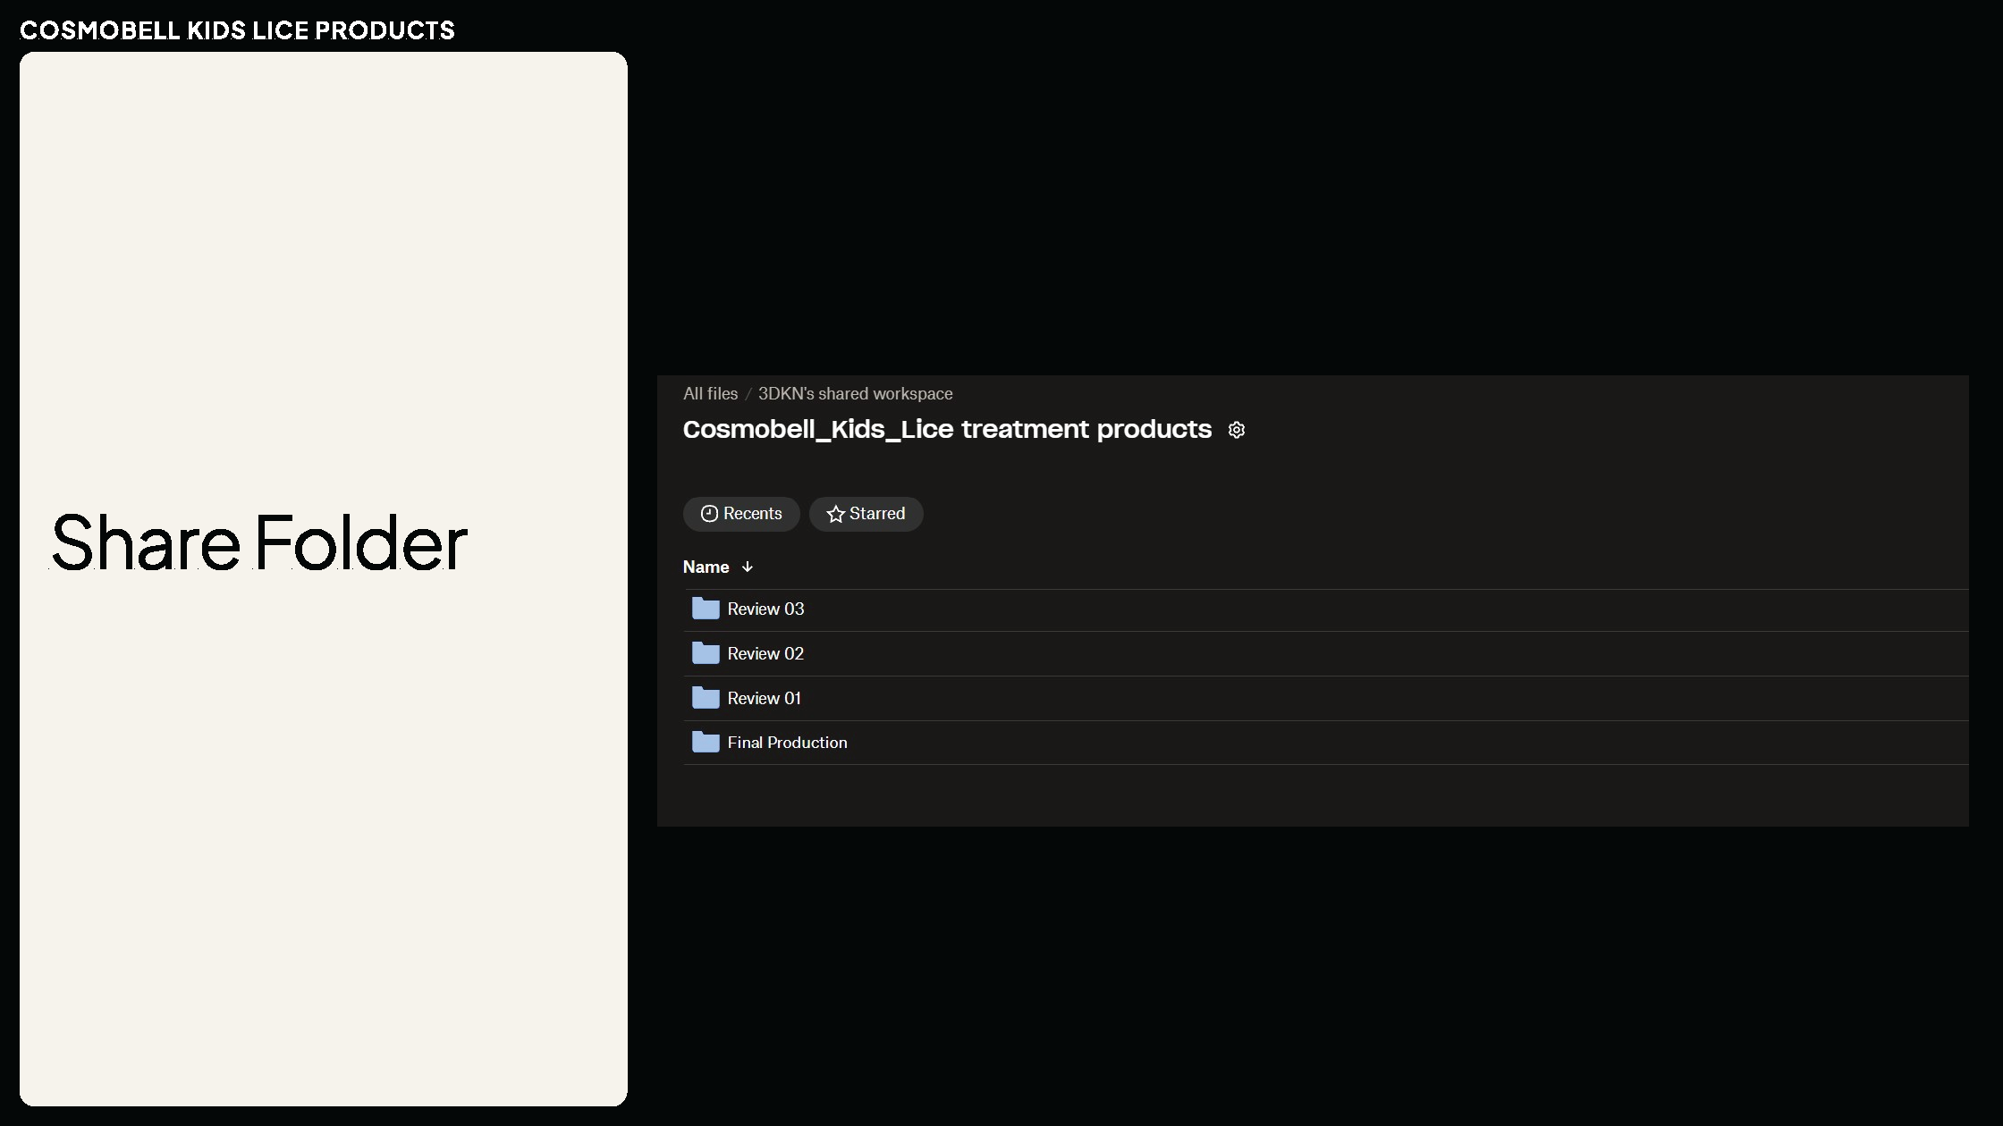This screenshot has height=1126, width=2003.
Task: Open the Review 02 folder name
Action: pos(765,653)
